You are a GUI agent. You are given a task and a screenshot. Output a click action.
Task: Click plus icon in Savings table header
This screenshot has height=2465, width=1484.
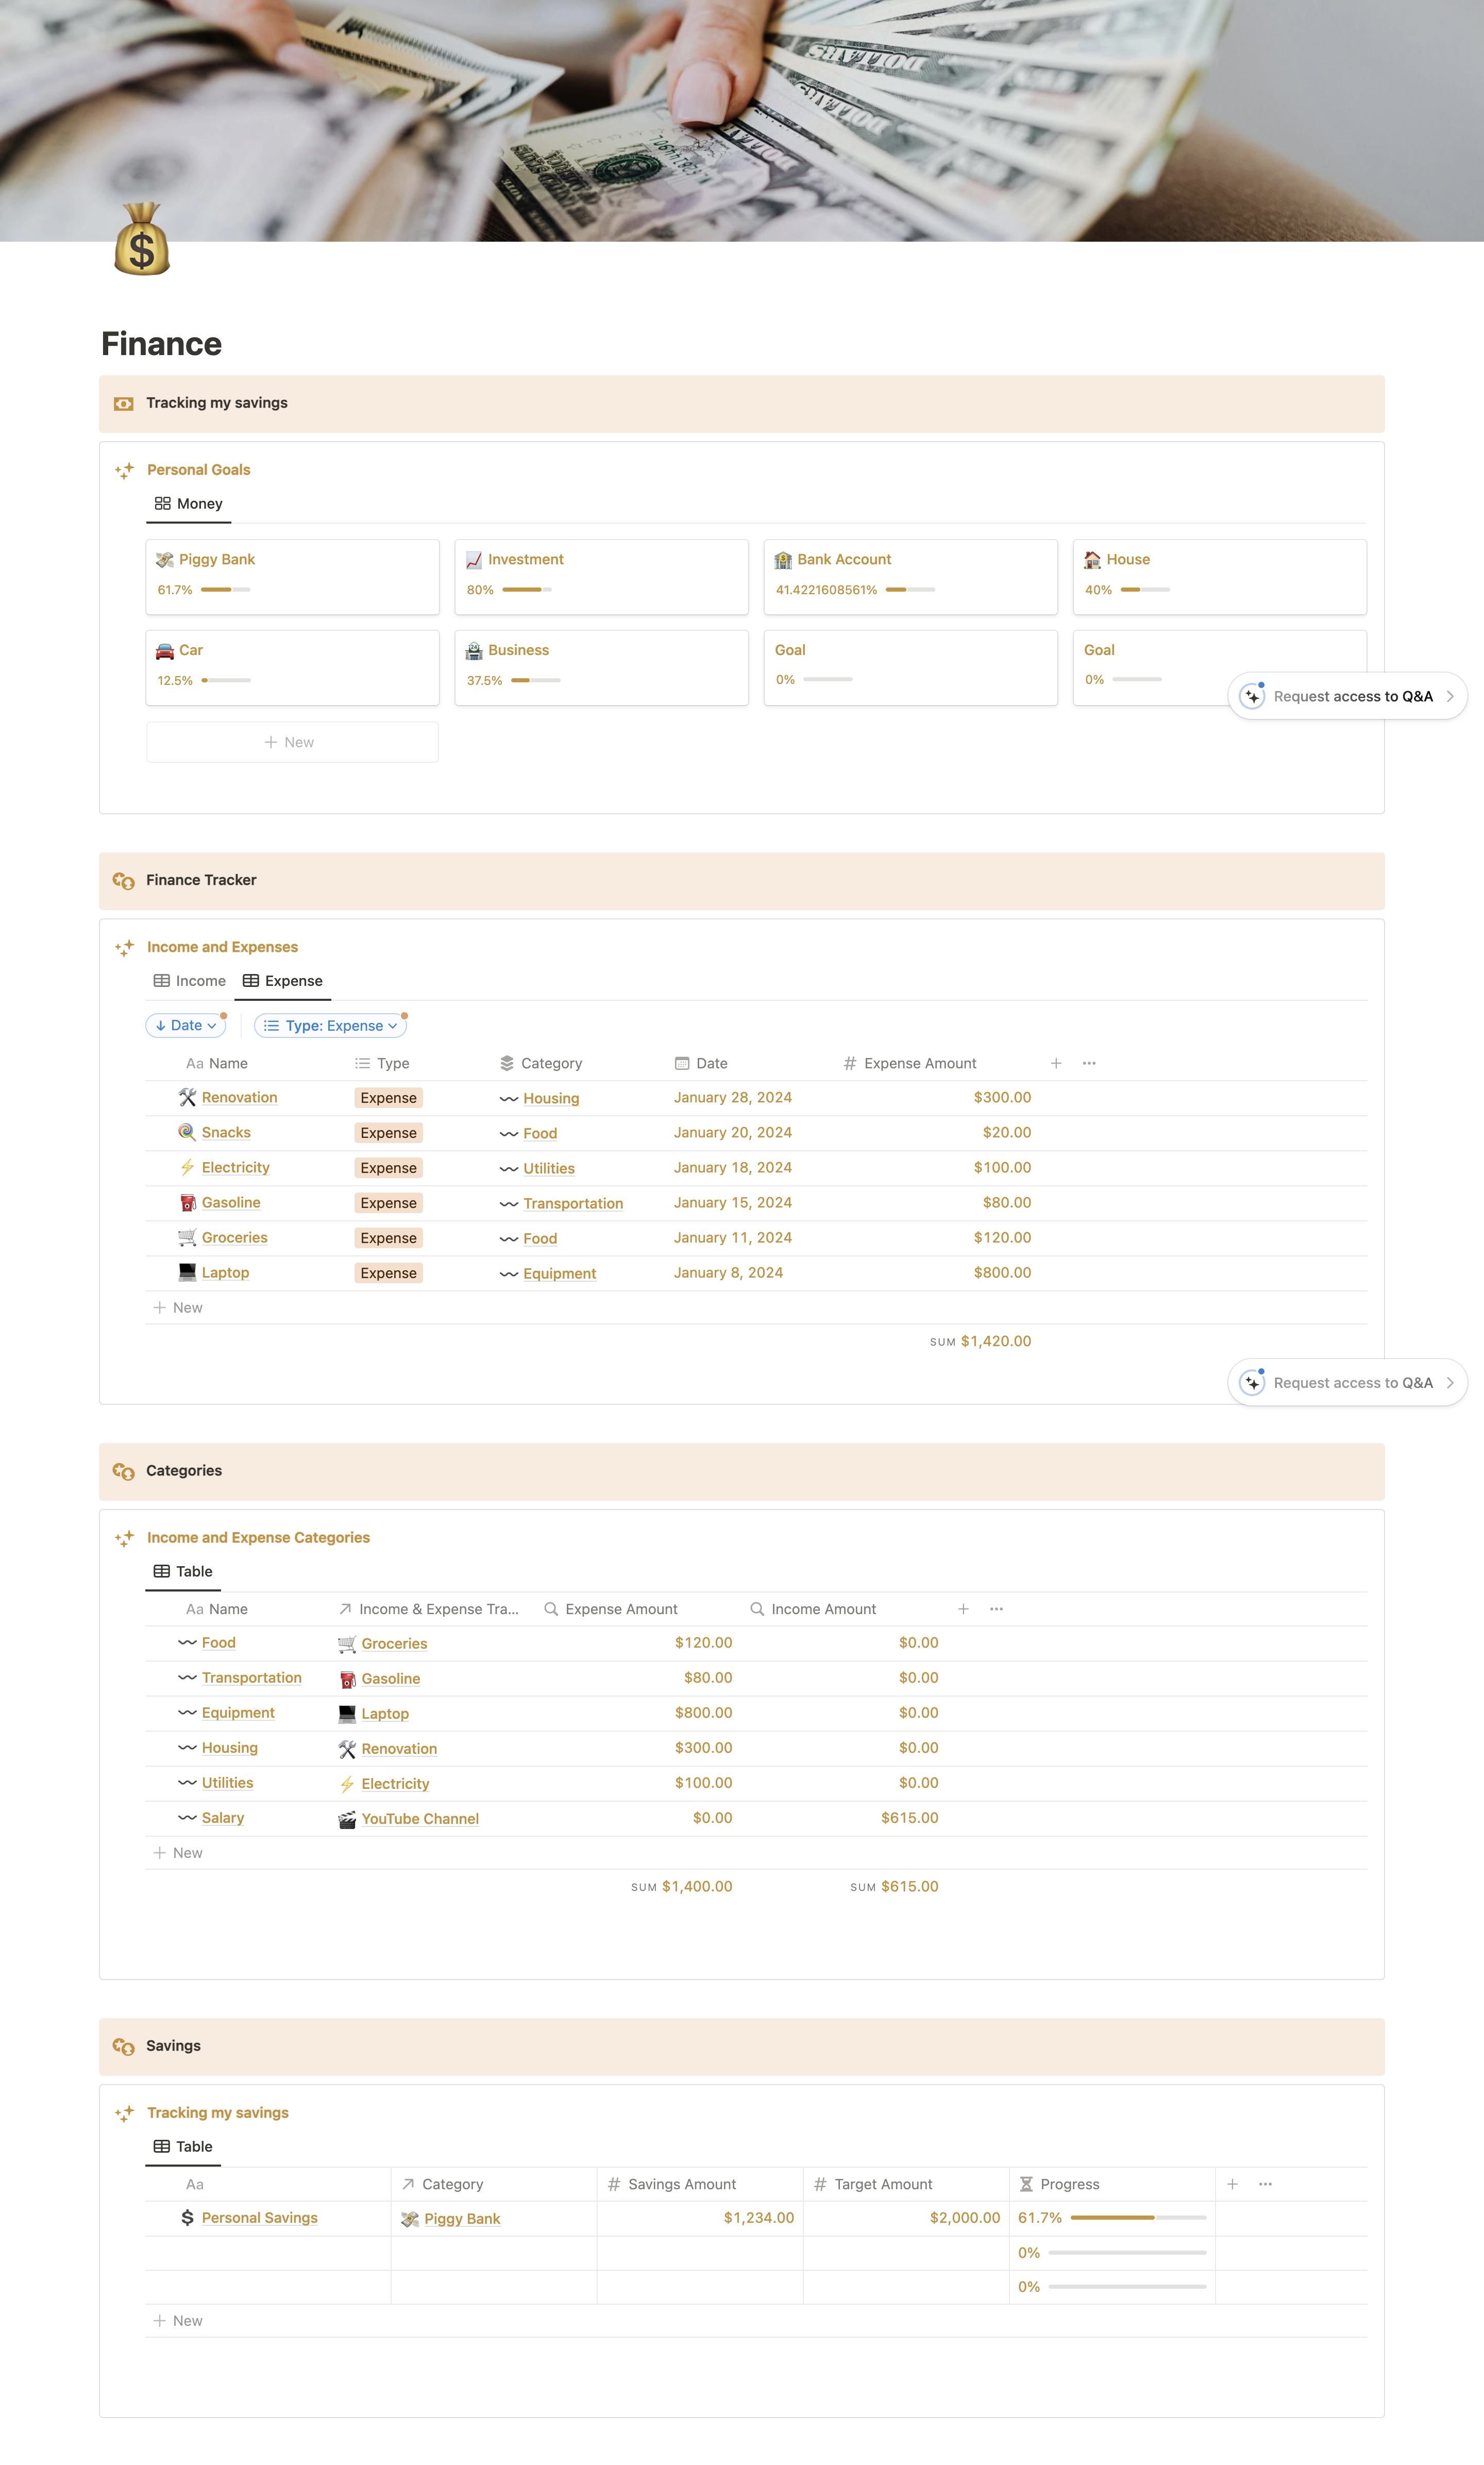(x=1232, y=2184)
